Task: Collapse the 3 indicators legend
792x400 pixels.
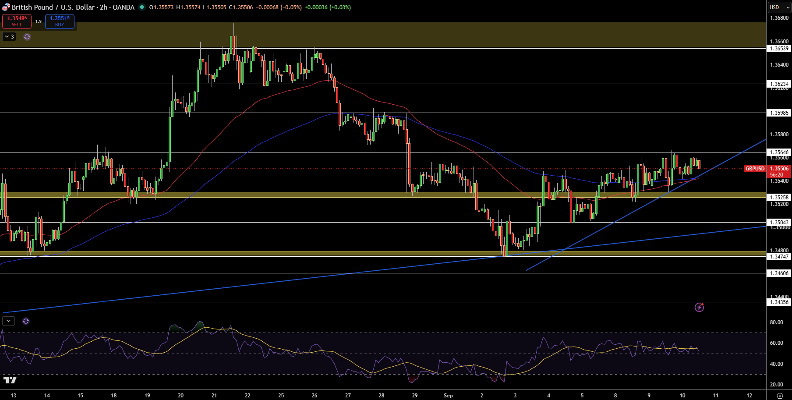Action: tap(9, 37)
